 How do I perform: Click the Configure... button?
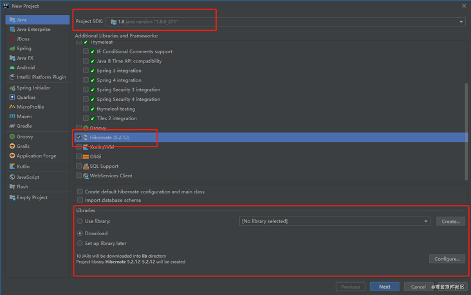coord(447,259)
